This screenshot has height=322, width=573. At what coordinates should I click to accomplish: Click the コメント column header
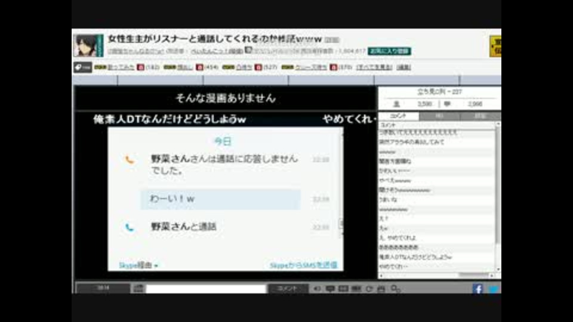tap(437, 125)
